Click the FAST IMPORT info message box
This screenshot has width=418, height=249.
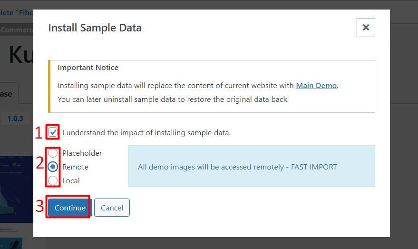tap(252, 166)
